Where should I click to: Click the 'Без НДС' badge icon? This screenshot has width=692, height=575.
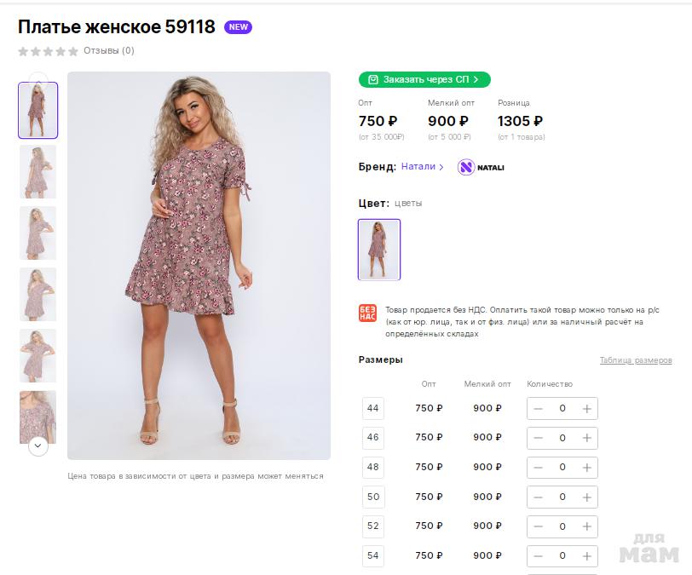[x=367, y=313]
